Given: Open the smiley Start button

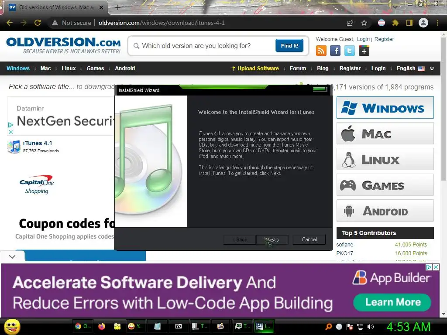Looking at the screenshot, I should (12, 326).
